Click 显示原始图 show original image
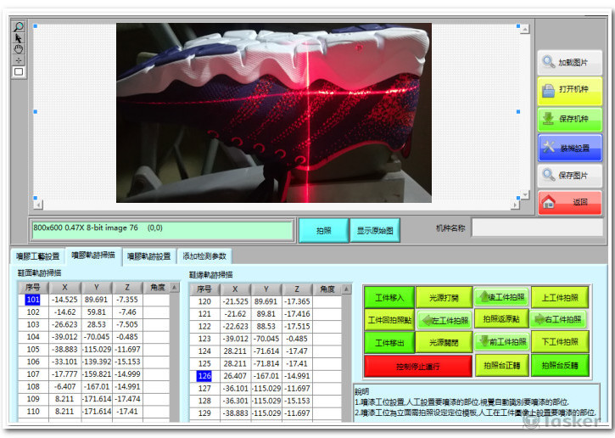615x438 pixels. click(374, 230)
